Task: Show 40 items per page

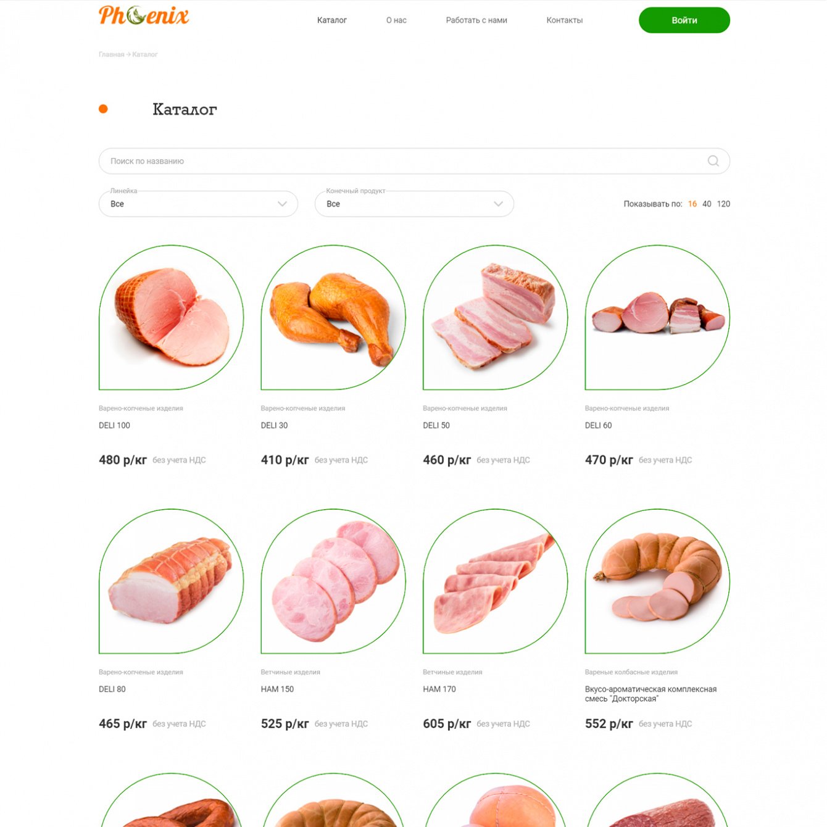Action: click(x=707, y=204)
